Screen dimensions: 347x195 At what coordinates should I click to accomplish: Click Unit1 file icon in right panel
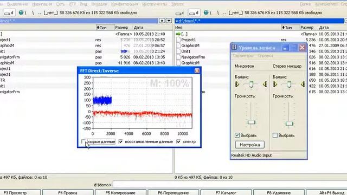pos(178,51)
